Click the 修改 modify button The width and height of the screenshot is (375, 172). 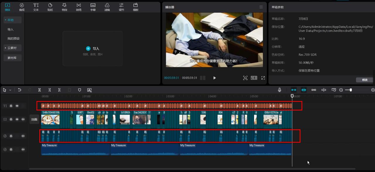point(364,80)
